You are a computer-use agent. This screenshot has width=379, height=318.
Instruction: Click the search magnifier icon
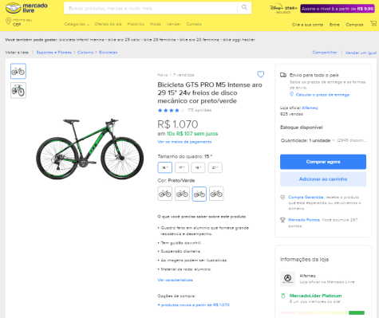244,7
